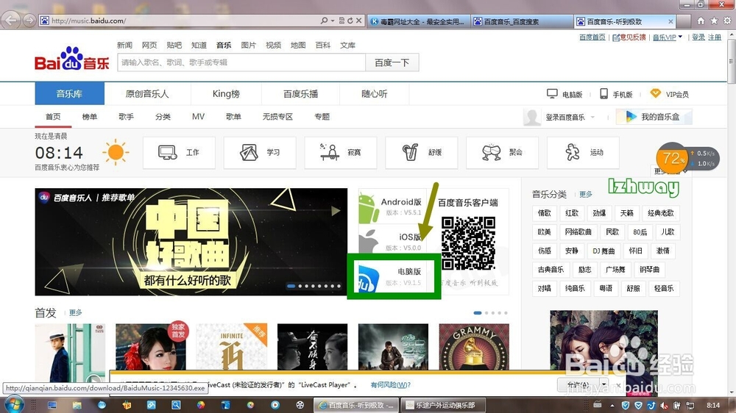Open the browser tools gear icon
Screen dimensions: 736x413
pos(727,21)
